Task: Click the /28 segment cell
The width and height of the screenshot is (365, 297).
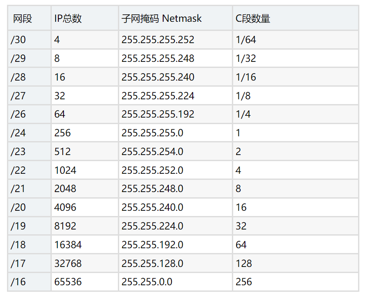Action: tap(29, 77)
